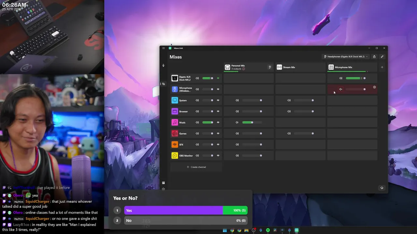Open effects for the Music channel
417x234 pixels.
click(218, 123)
